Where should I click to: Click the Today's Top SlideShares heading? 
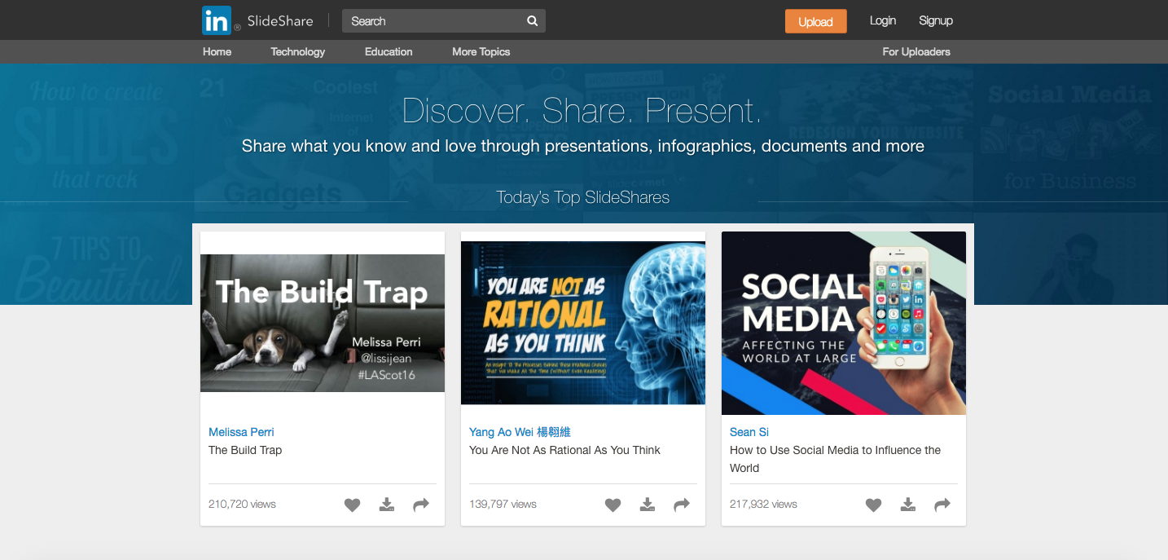(583, 197)
